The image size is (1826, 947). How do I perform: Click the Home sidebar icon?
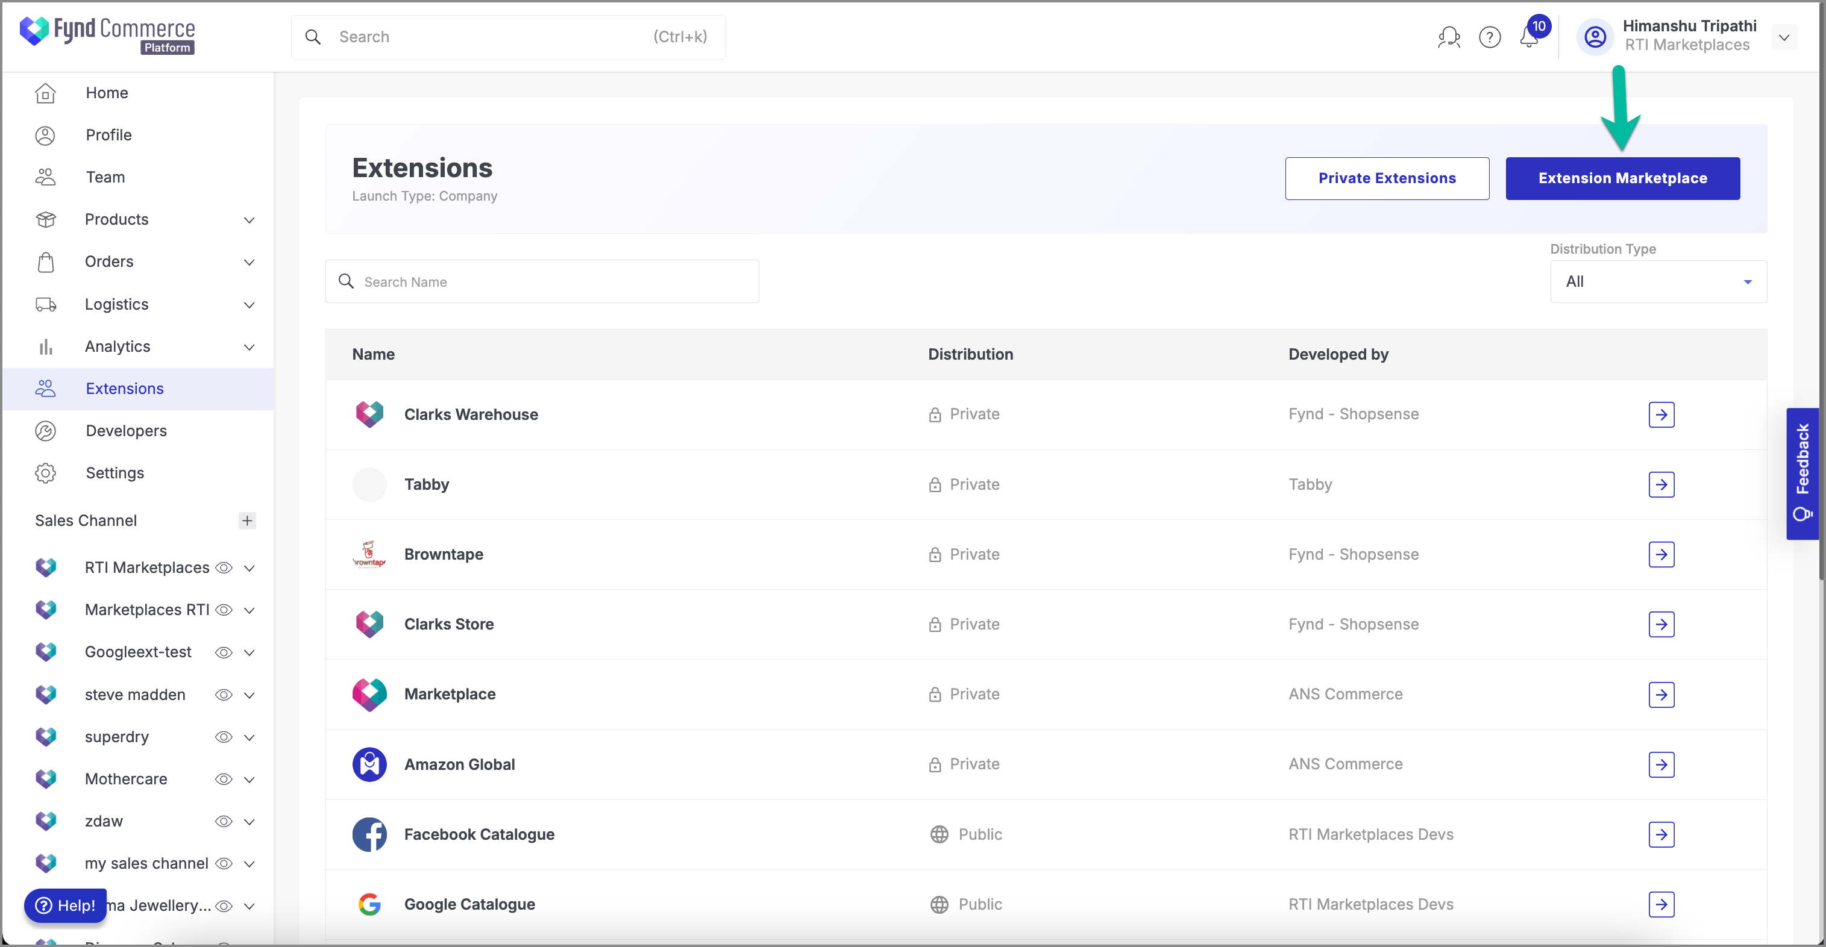pos(45,93)
